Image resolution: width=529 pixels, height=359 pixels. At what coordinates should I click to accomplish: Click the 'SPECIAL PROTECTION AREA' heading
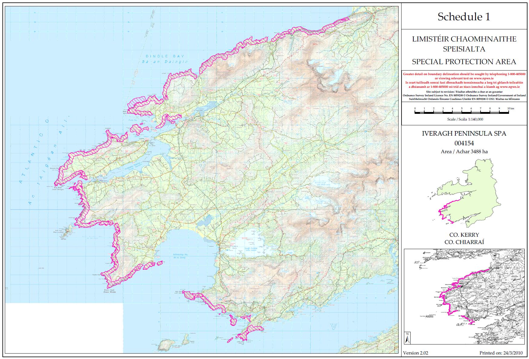[464, 62]
